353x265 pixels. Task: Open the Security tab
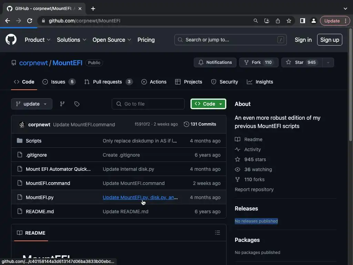224,82
